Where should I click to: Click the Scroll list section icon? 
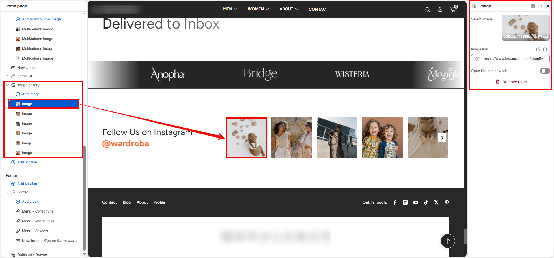(13, 76)
